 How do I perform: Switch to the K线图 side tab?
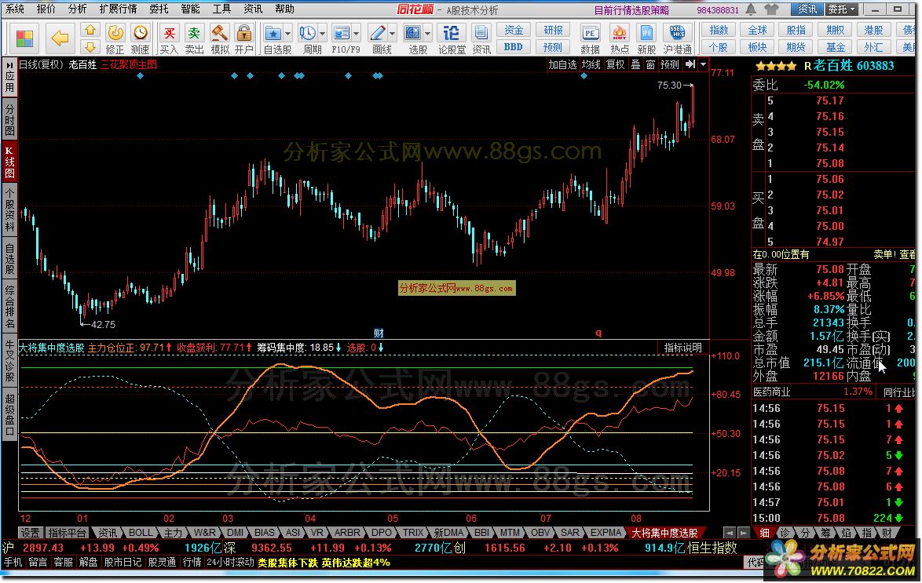[x=9, y=162]
